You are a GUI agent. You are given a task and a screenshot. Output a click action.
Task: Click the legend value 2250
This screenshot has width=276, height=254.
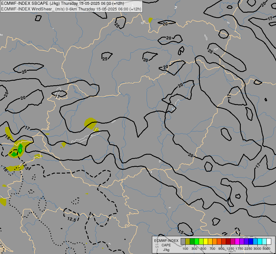tap(248, 249)
